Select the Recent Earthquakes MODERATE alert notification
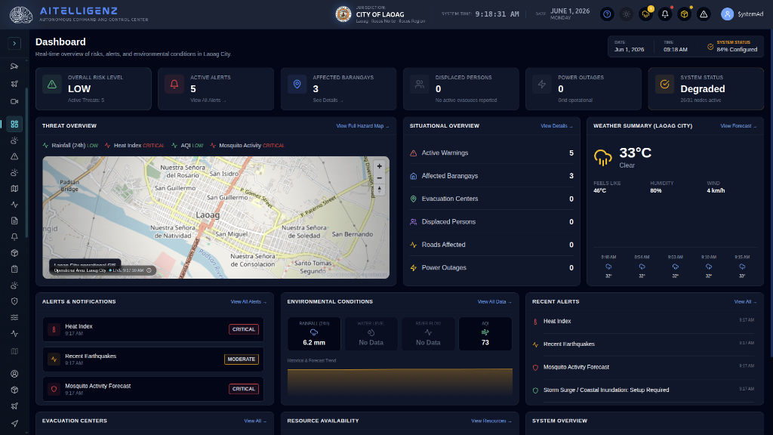The image size is (773, 435). pos(152,359)
